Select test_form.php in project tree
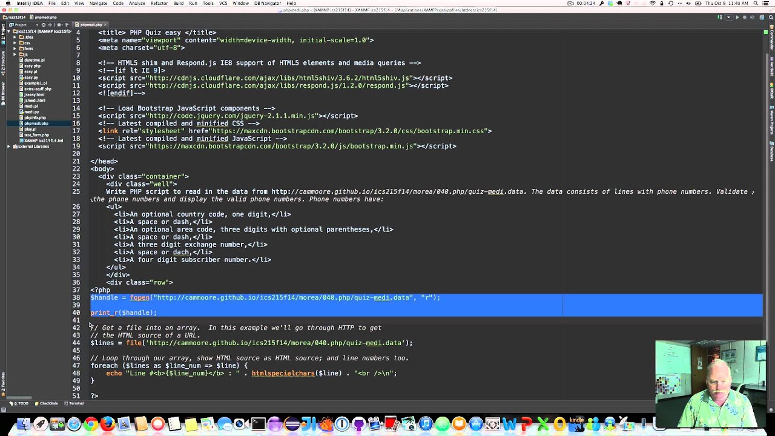Image resolution: width=775 pixels, height=436 pixels. tap(36, 135)
